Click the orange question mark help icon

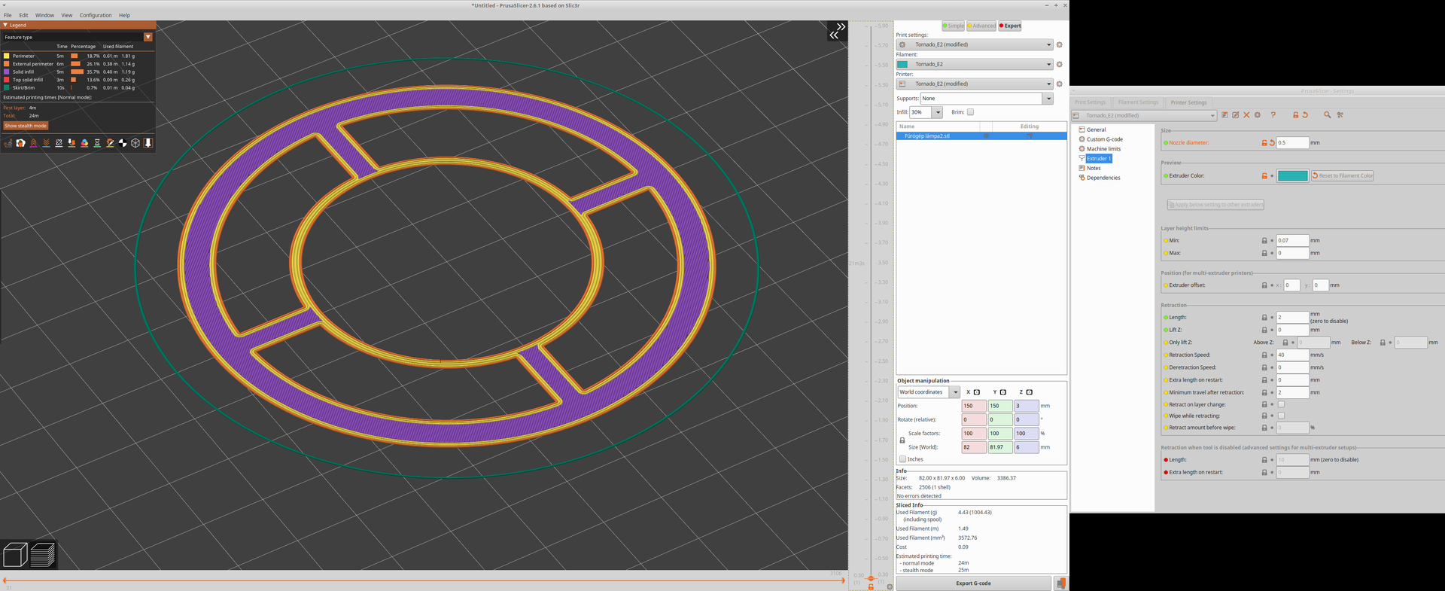click(1273, 115)
